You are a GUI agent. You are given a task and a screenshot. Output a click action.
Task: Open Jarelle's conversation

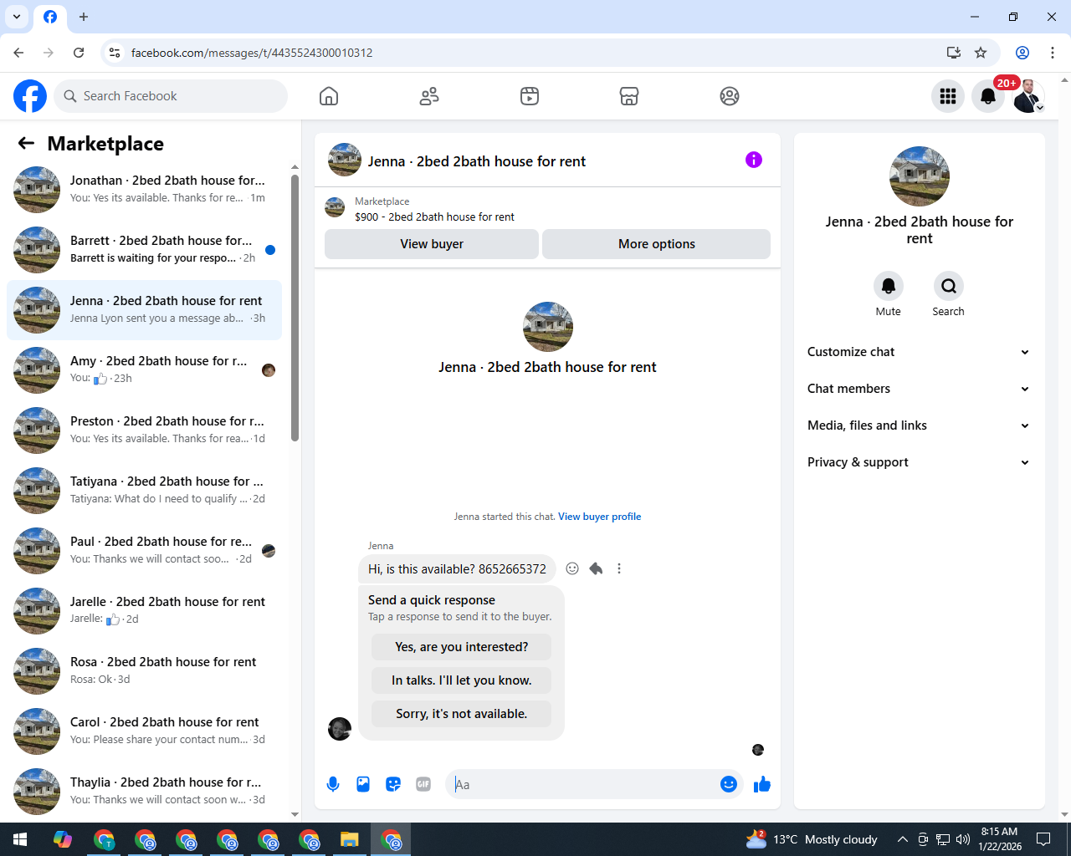coord(144,611)
